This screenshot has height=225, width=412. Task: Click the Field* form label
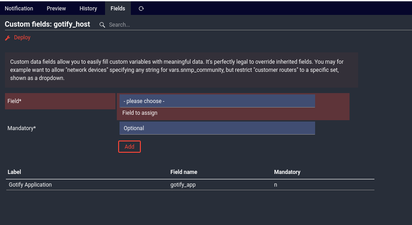tap(14, 101)
